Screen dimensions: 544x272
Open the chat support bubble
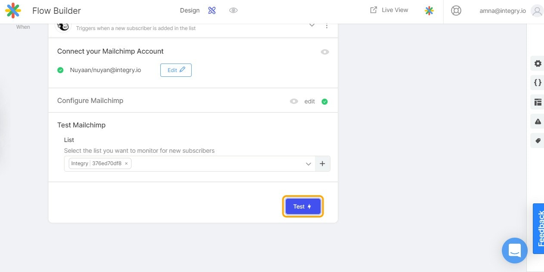tap(514, 251)
